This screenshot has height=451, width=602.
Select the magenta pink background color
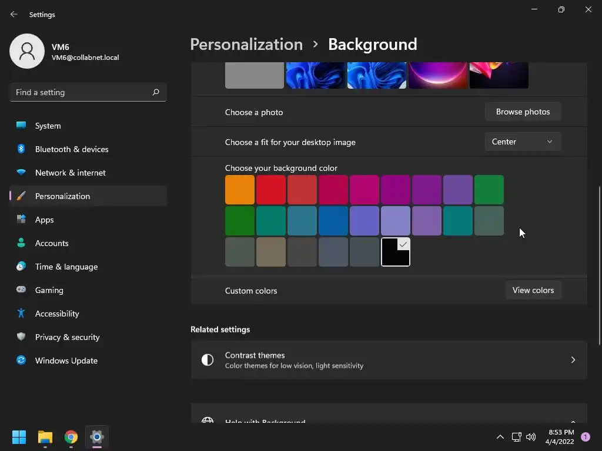(364, 190)
